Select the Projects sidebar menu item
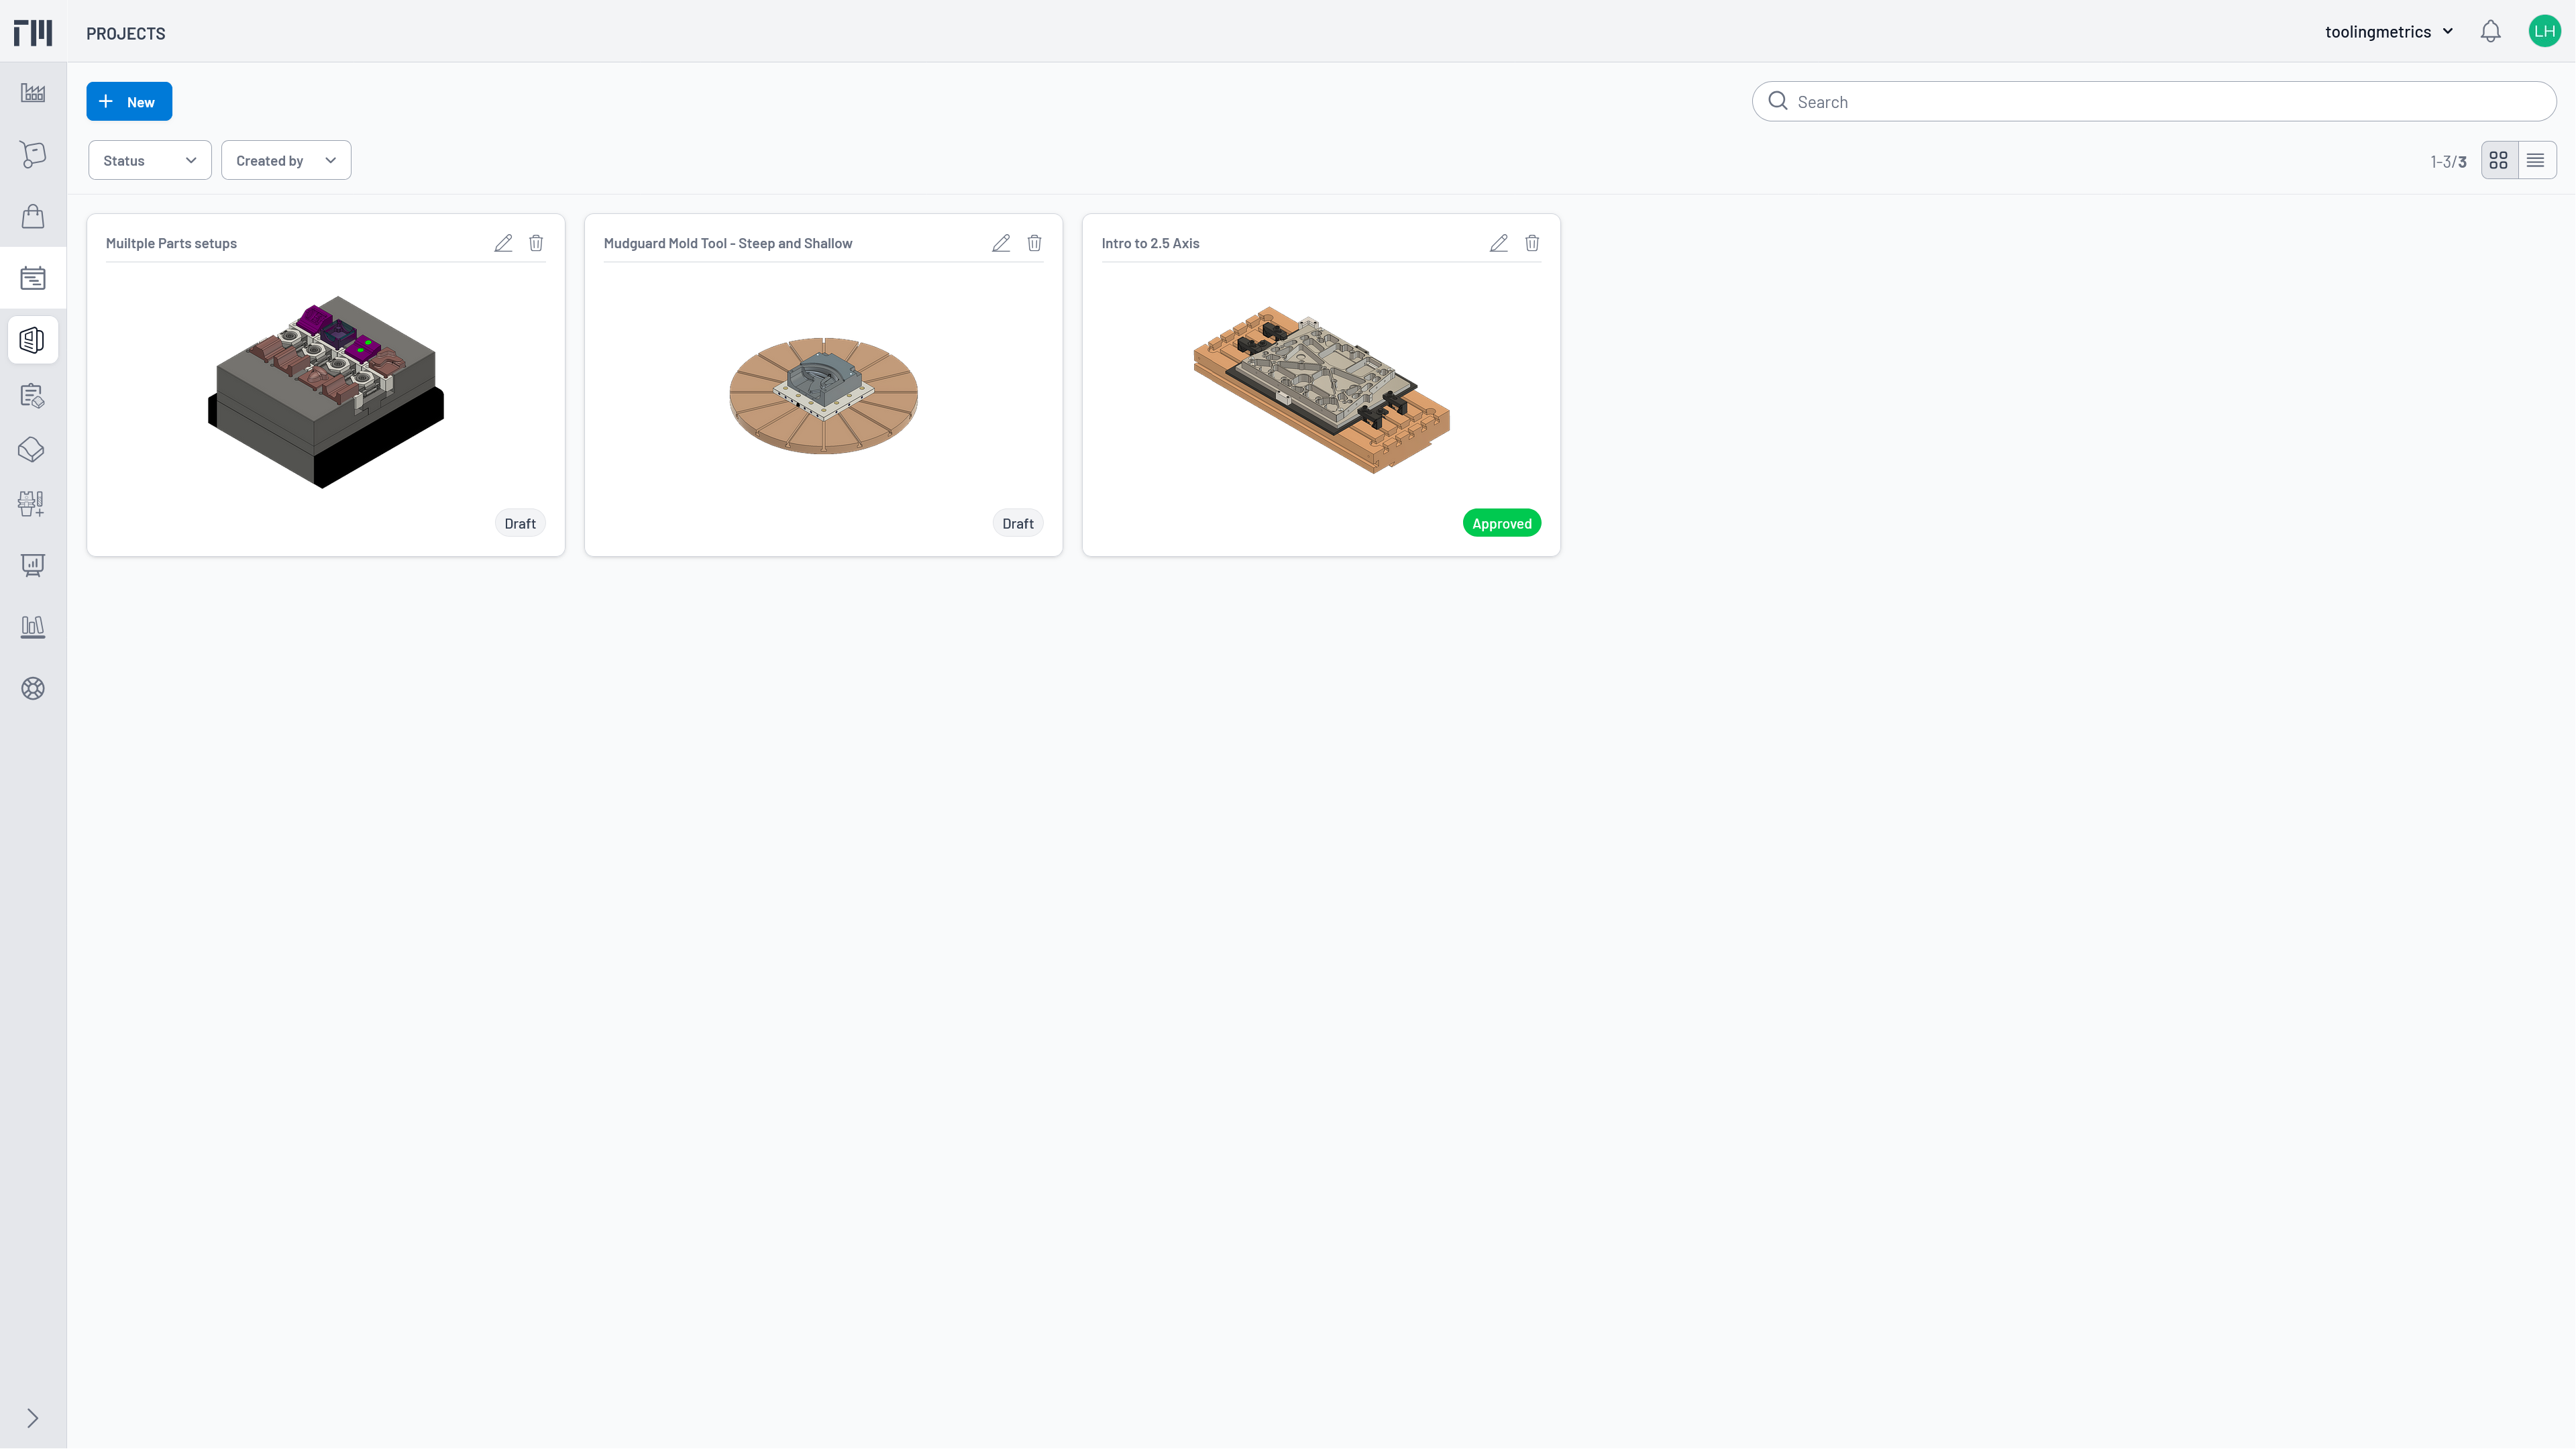 point(33,340)
